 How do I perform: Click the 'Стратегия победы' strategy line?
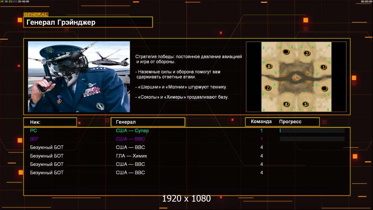coord(189,59)
